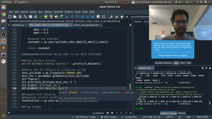This screenshot has width=212, height=119.
Task: Click master [2] git branch status
Action: tap(129, 117)
